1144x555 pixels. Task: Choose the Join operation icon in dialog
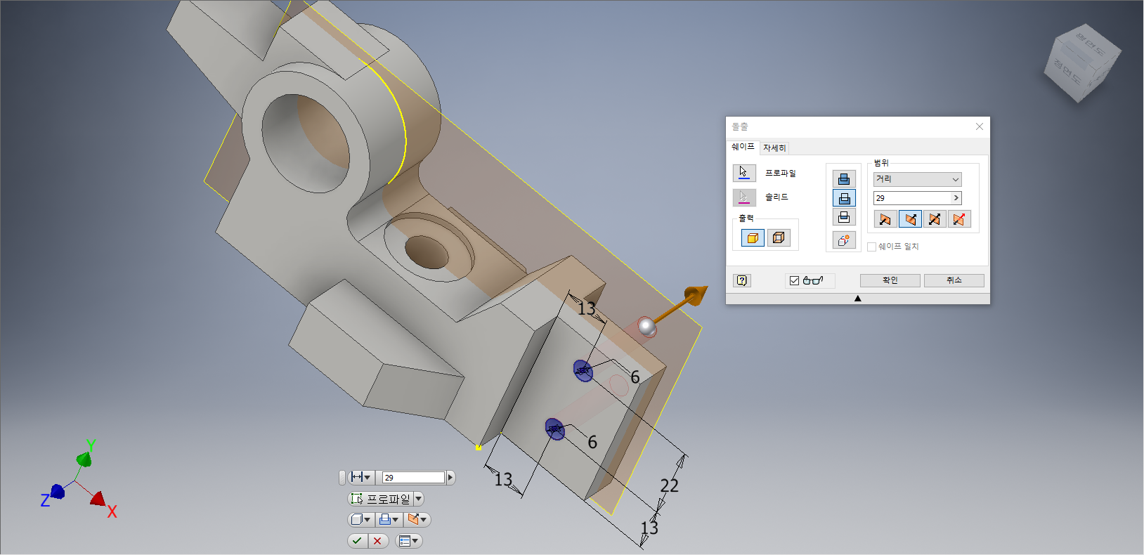(844, 179)
